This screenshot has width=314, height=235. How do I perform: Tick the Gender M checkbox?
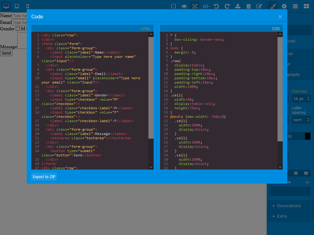click(18, 29)
